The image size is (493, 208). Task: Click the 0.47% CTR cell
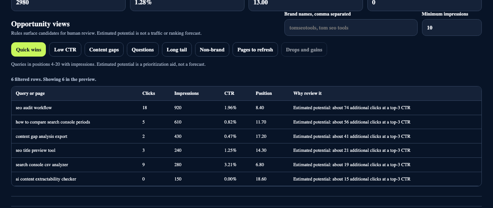(x=231, y=136)
